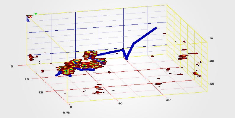Select the 'In' depth unit label
This screenshot has width=235, height=118.
211,38
